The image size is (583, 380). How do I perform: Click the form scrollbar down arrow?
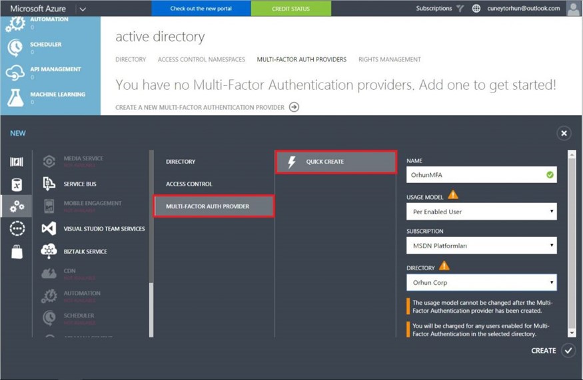click(572, 333)
